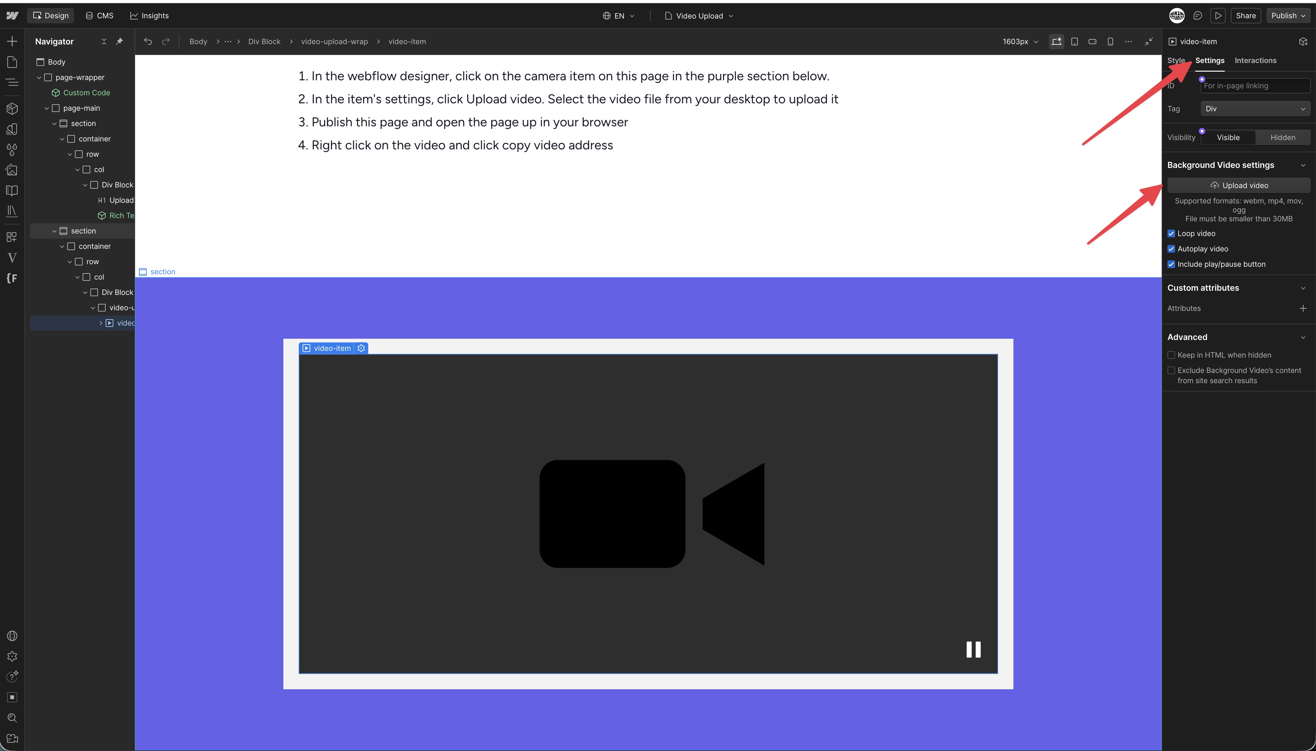
Task: Open the EN locale dropdown
Action: click(619, 16)
